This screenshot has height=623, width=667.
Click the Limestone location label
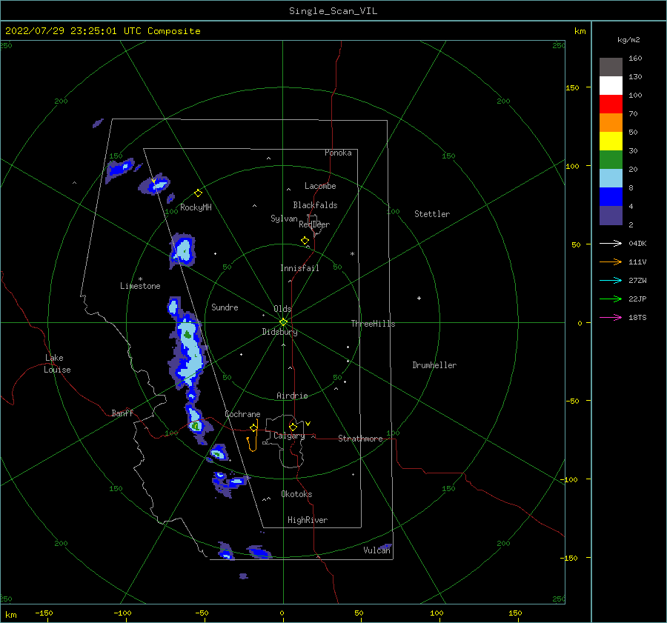click(x=140, y=286)
